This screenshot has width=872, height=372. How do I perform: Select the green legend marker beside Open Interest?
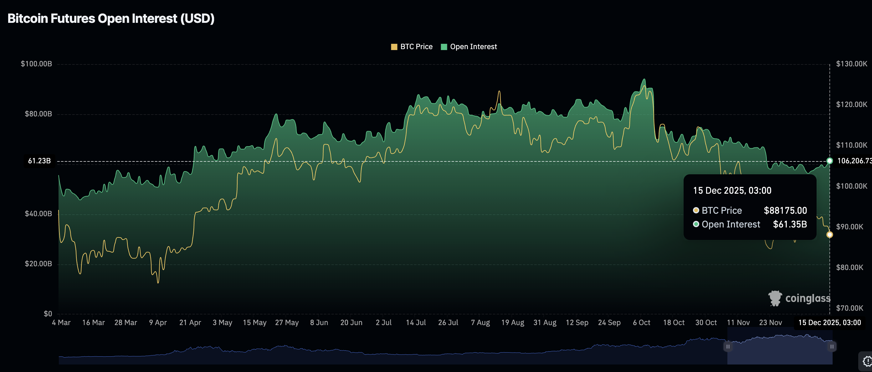point(444,46)
